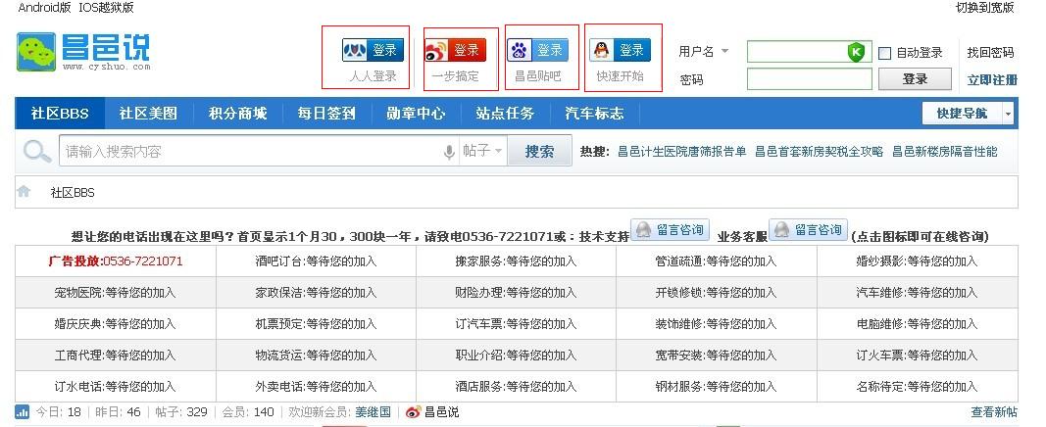The height and width of the screenshot is (427, 1046).
Task: Click the magnifying glass search icon
Action: [36, 152]
